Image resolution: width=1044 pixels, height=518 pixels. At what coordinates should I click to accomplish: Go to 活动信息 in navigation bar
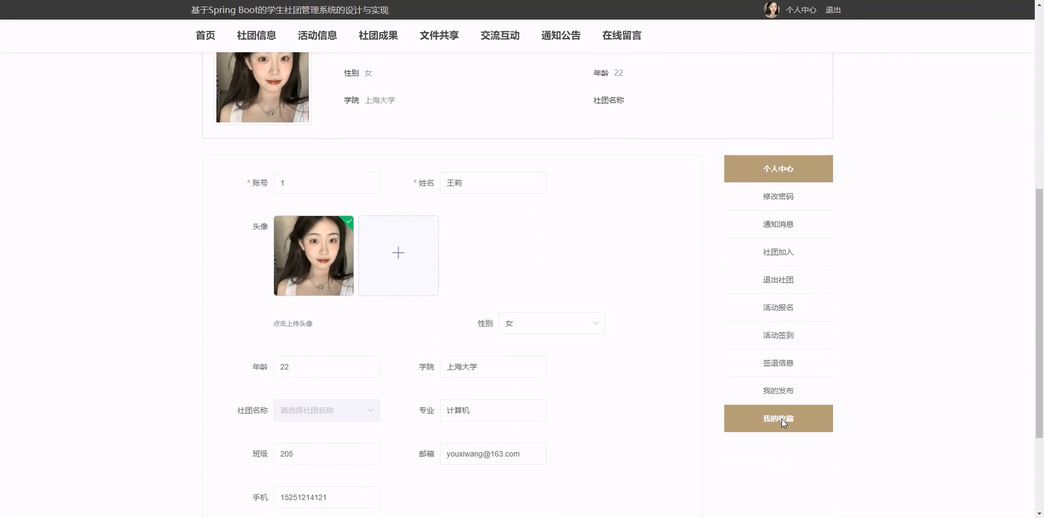pos(317,35)
